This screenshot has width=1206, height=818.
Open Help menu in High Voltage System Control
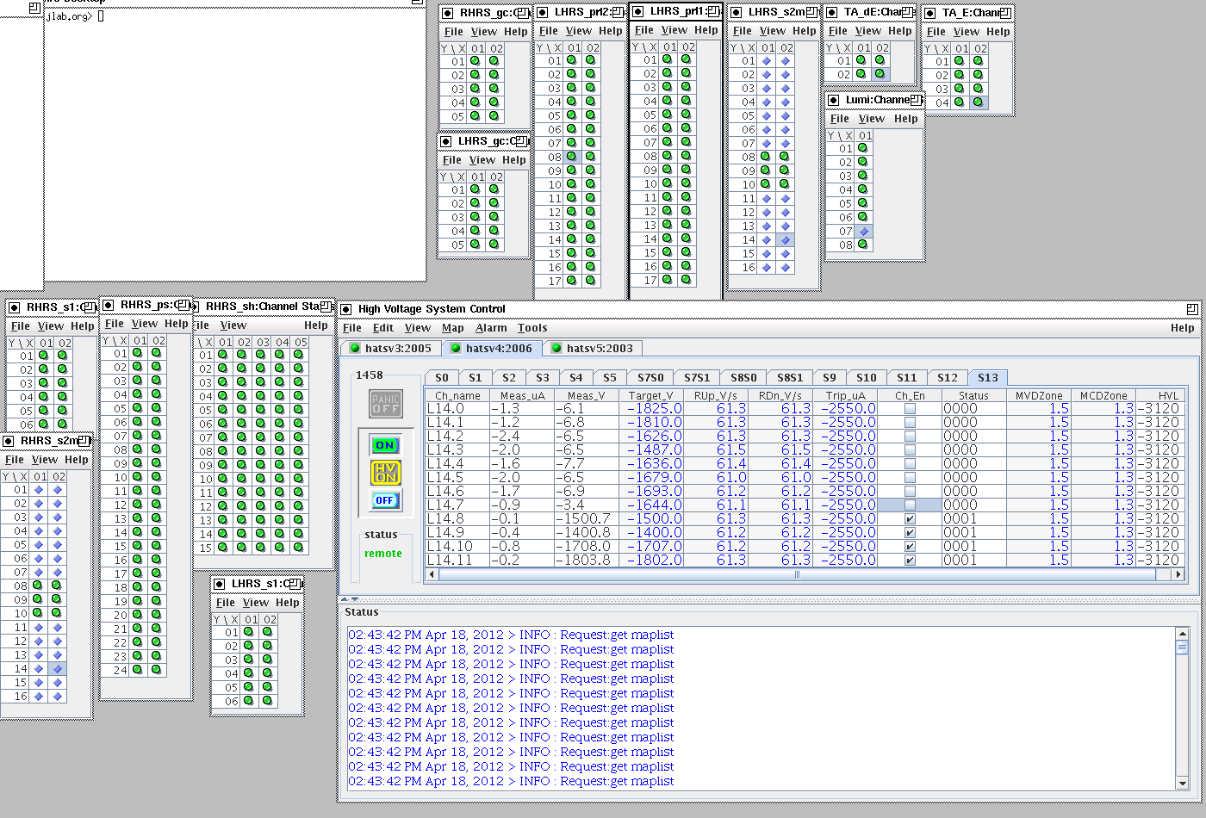(x=1182, y=328)
